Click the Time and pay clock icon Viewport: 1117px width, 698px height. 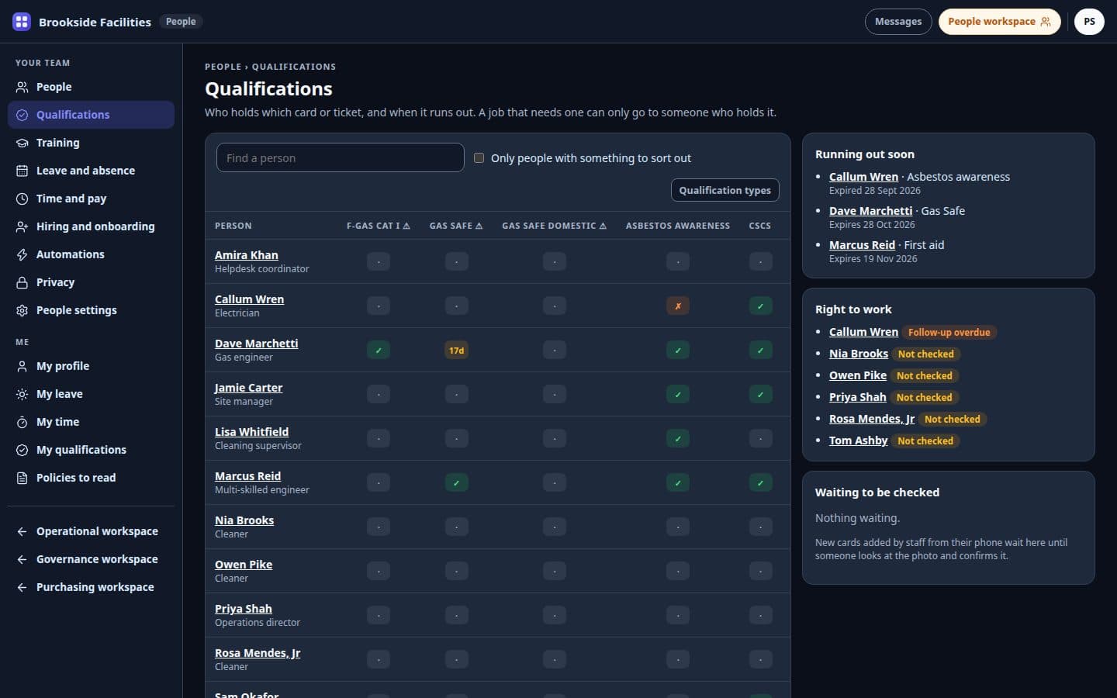22,199
